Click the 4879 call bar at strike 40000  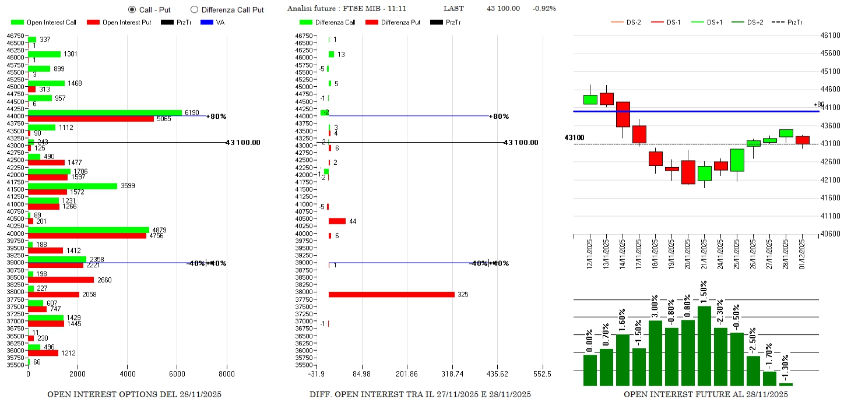[89, 230]
